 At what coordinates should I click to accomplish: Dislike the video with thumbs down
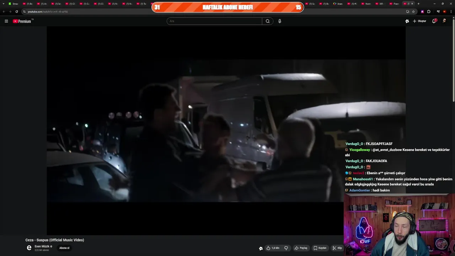pos(287,248)
